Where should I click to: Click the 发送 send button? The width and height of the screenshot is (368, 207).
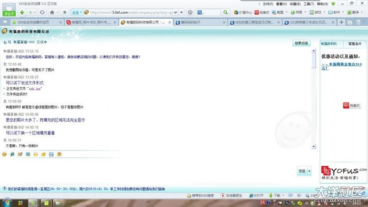[x=301, y=171]
